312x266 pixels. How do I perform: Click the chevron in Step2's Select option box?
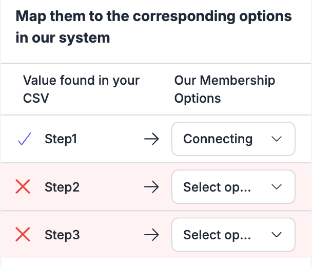(x=277, y=187)
